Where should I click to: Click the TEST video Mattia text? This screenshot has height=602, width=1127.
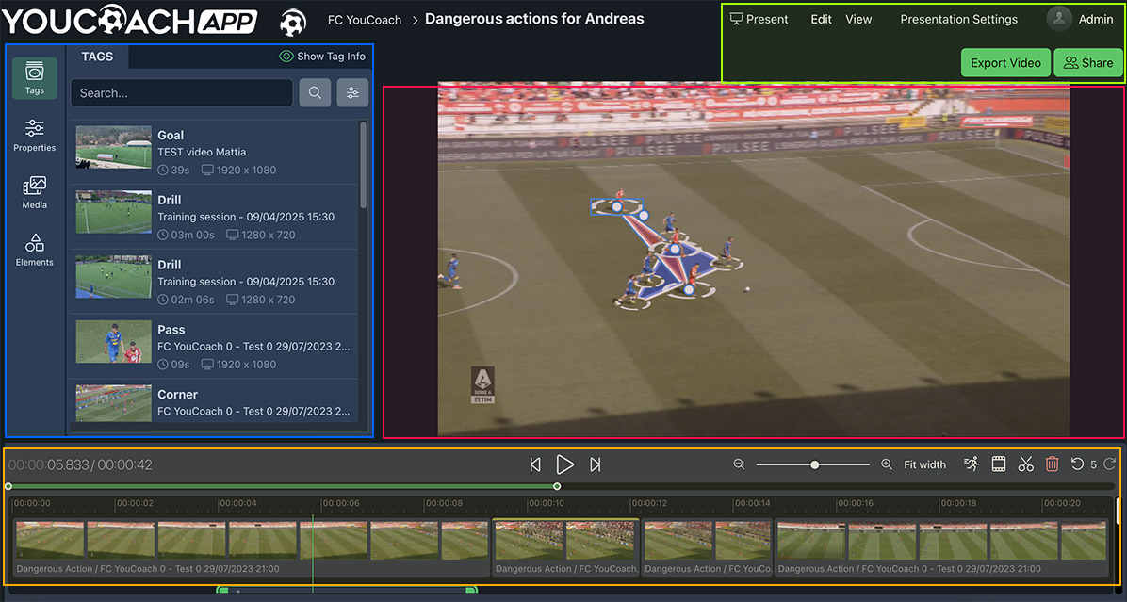pos(202,153)
